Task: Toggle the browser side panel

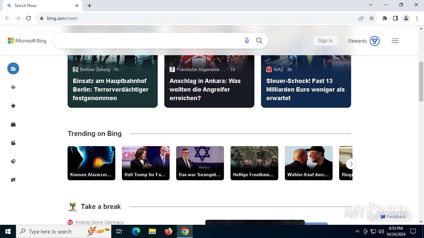Action: click(x=396, y=18)
